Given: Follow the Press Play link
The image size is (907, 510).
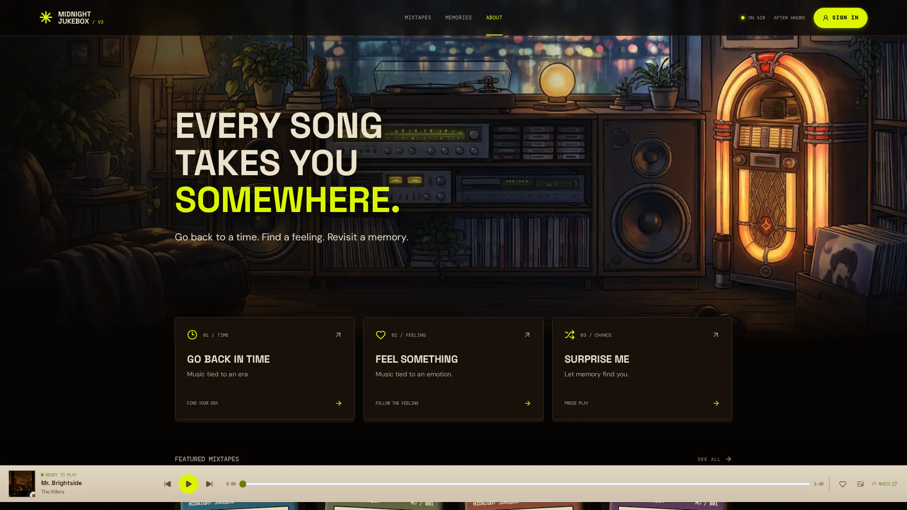Looking at the screenshot, I should (x=576, y=403).
